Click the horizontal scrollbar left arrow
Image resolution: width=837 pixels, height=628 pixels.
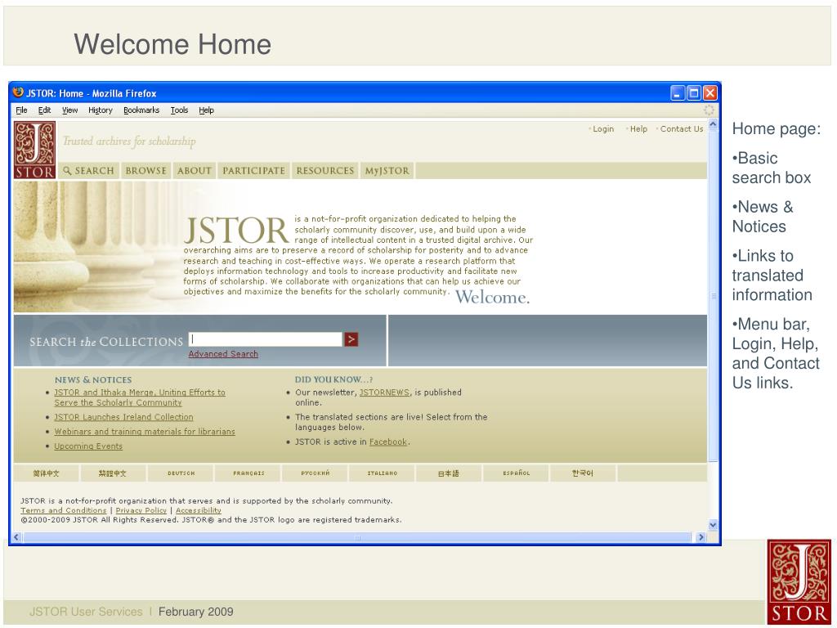pos(16,537)
